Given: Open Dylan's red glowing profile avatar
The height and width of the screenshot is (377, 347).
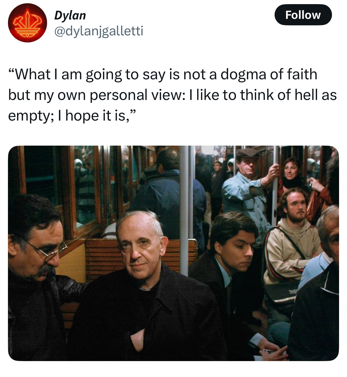Looking at the screenshot, I should pyautogui.click(x=27, y=23).
